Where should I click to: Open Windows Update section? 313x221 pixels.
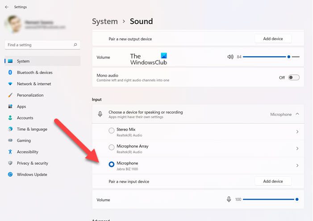coord(32,175)
